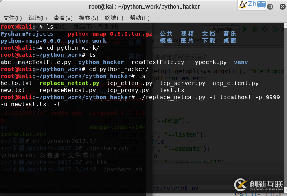This screenshot has height=196, width=287.
Task: Open the 查看(V) menu
Action: [63, 18]
